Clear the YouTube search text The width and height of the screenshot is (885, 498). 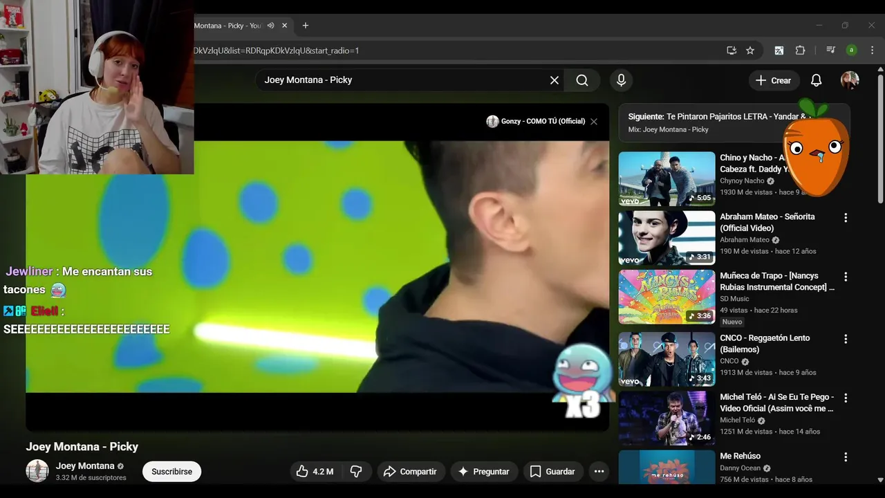pyautogui.click(x=555, y=80)
